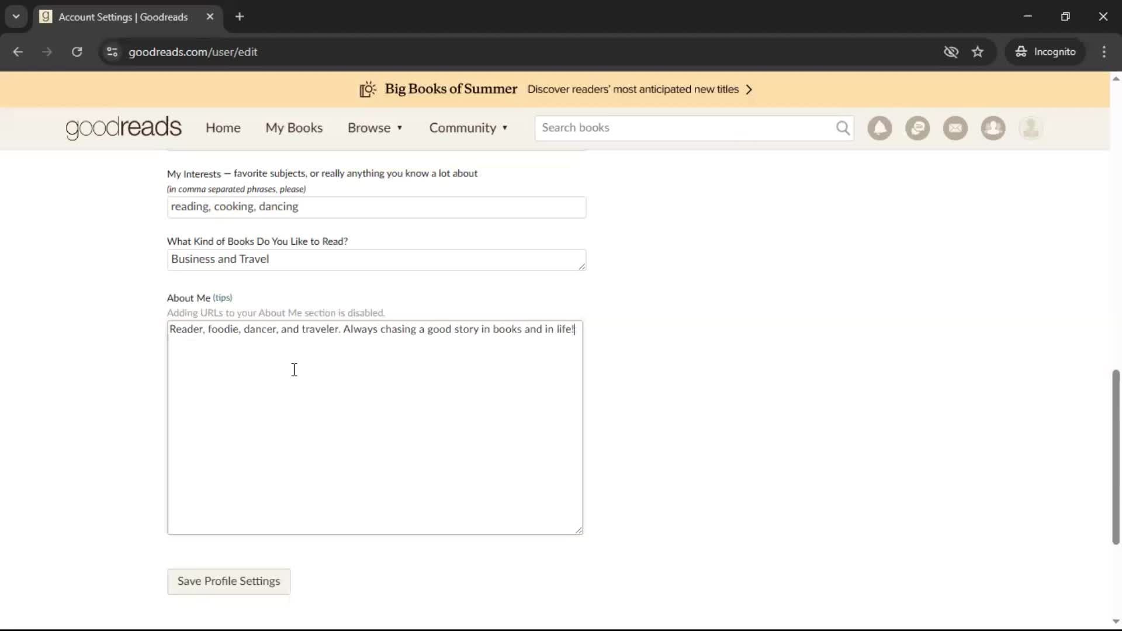Image resolution: width=1122 pixels, height=631 pixels.
Task: Go back using browser back arrow
Action: [x=18, y=52]
